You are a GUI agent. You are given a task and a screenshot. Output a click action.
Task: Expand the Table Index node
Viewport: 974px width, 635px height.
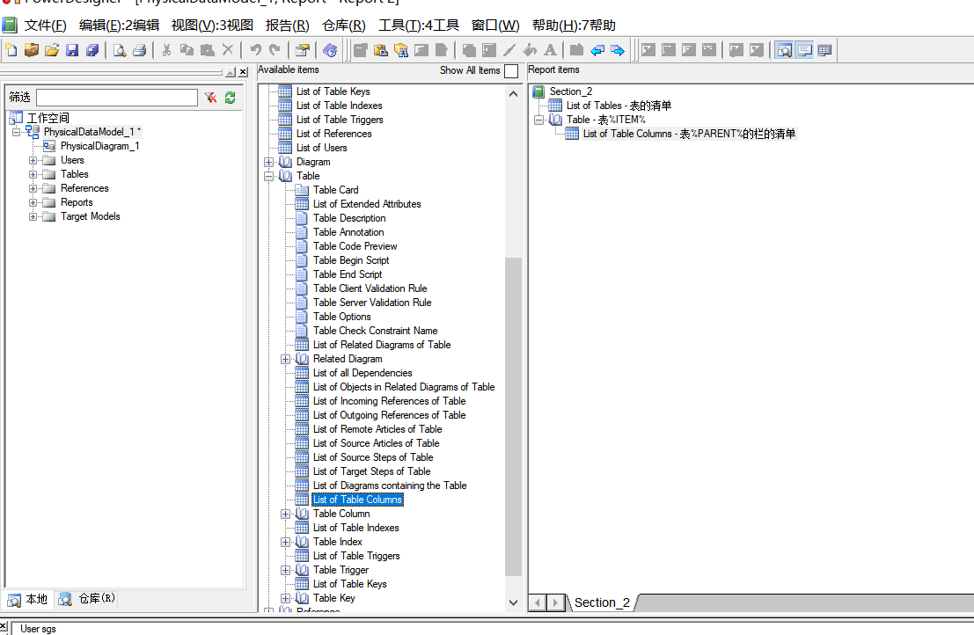[285, 542]
